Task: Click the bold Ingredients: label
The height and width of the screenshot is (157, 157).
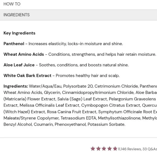Action: coord(16,86)
